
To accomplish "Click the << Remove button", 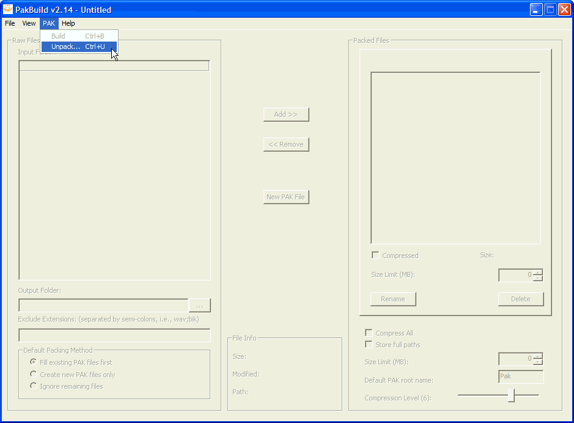I will coord(286,144).
